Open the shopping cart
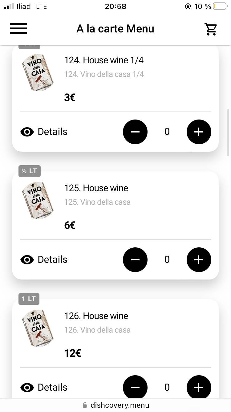 211,29
